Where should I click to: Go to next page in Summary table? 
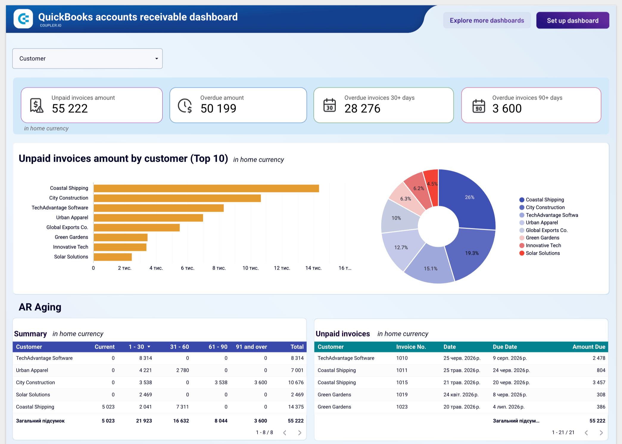[300, 433]
